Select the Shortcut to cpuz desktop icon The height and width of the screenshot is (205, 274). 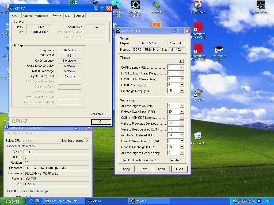pyautogui.click(x=219, y=53)
